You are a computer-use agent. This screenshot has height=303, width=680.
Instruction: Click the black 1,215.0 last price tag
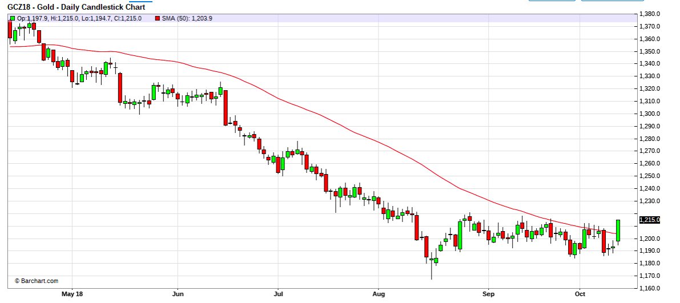650,220
